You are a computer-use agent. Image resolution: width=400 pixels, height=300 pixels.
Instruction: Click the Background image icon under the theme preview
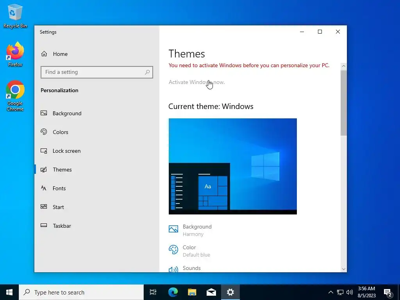click(173, 229)
